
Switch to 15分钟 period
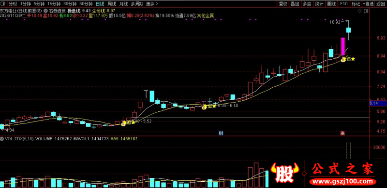tap(54, 4)
